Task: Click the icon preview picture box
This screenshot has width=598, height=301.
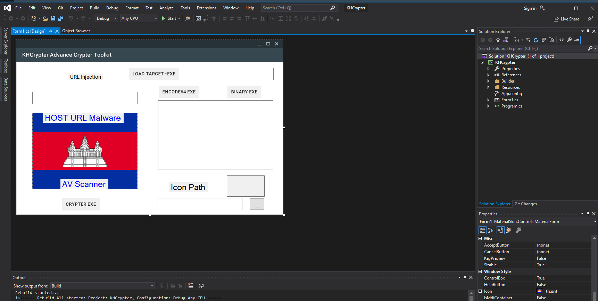Action: (246, 186)
